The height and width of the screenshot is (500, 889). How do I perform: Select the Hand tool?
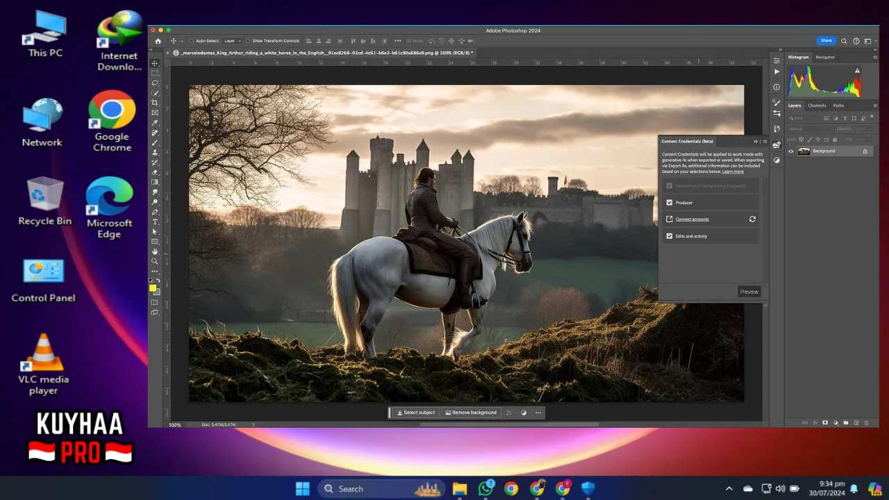155,251
